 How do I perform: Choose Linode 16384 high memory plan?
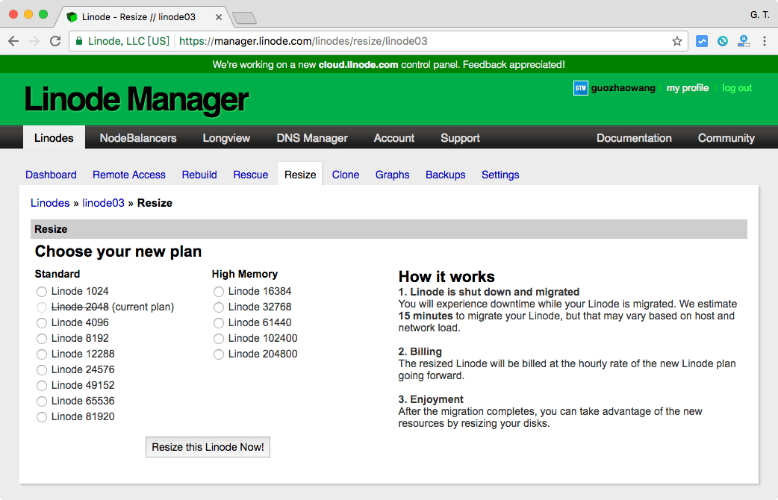pos(219,291)
